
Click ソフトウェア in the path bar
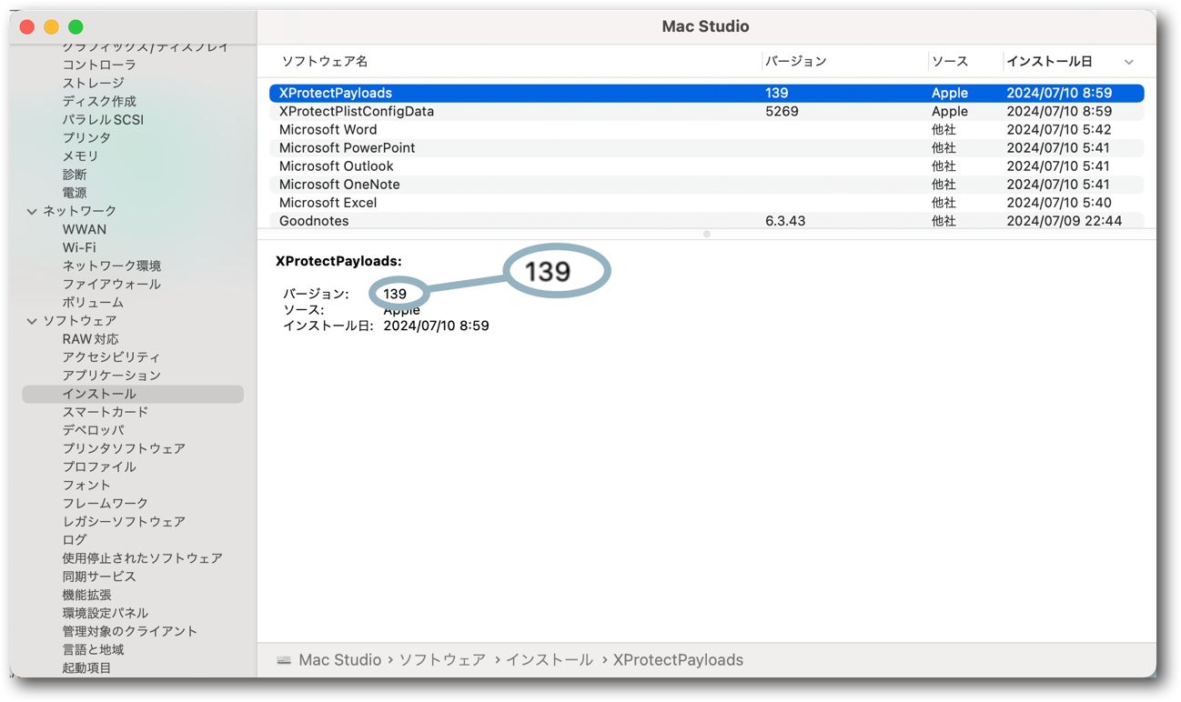click(x=442, y=660)
